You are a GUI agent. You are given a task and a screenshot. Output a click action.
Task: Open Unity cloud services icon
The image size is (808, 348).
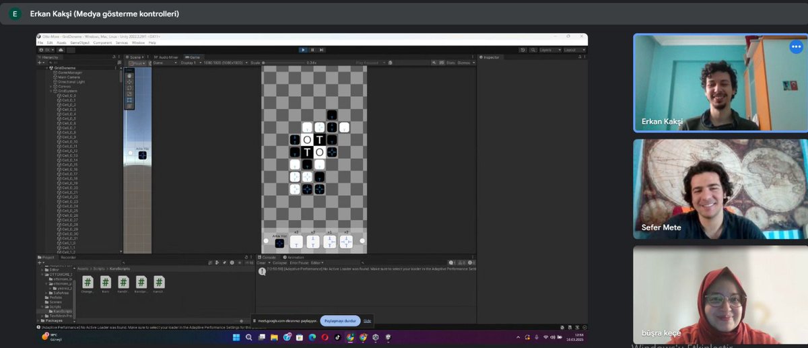61,50
